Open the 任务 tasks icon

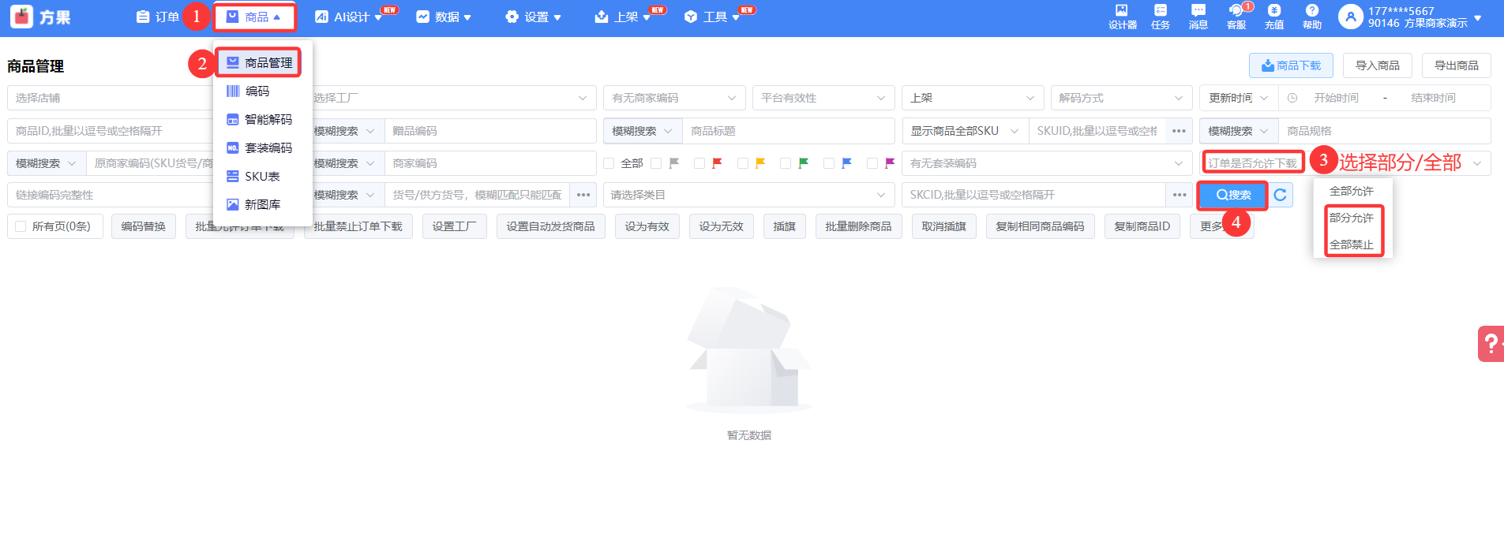point(1160,16)
